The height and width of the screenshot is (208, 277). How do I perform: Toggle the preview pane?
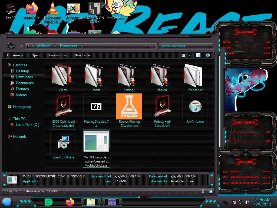[198, 55]
